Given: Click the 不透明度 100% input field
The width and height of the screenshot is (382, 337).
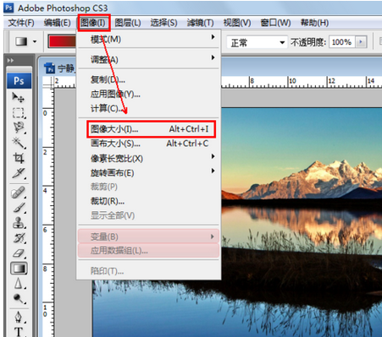Looking at the screenshot, I should coord(341,42).
